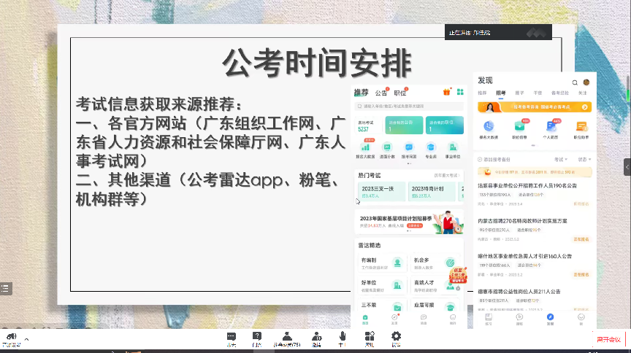The width and height of the screenshot is (631, 353).
Task: Click the 添加报考省份 plus circle
Action: click(478, 158)
